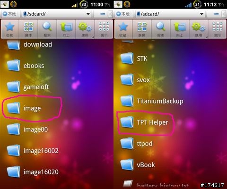
Task: Open Favorites star in the right screenshot
Action: 123,29
